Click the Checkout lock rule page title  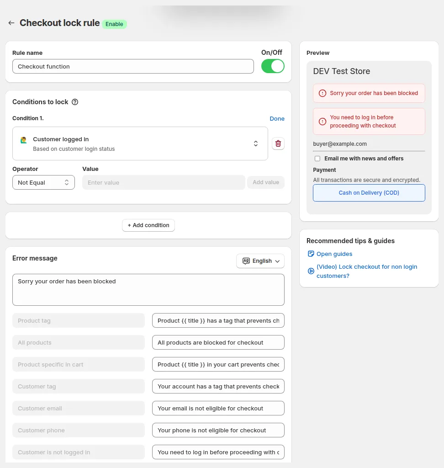(x=60, y=23)
